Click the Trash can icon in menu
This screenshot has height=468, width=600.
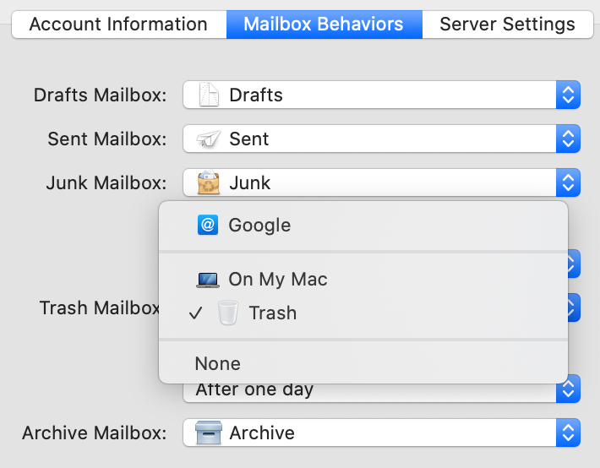228,313
